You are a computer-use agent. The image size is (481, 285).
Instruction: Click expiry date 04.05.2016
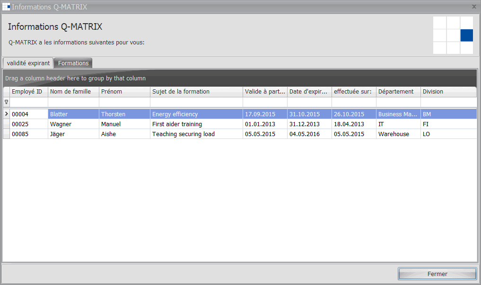pyautogui.click(x=309, y=134)
